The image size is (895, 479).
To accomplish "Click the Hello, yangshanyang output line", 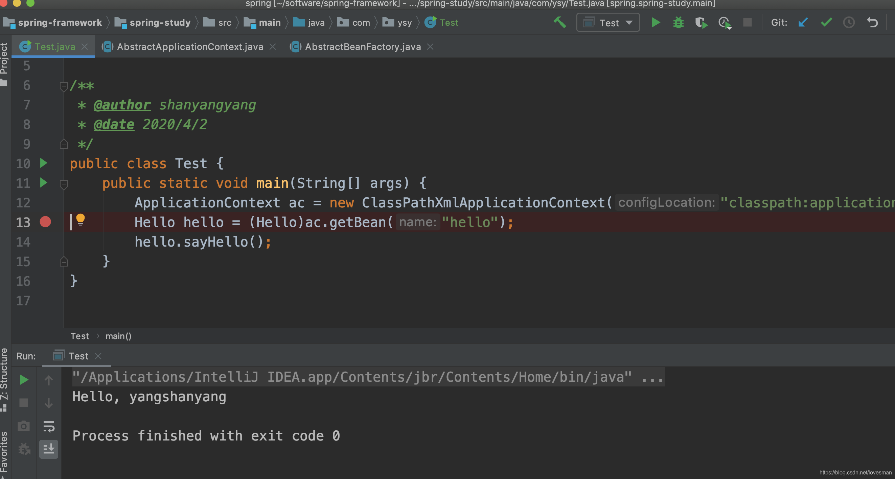I will [x=149, y=397].
